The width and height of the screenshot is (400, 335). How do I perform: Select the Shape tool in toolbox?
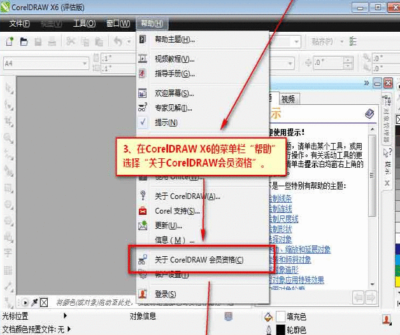9,105
